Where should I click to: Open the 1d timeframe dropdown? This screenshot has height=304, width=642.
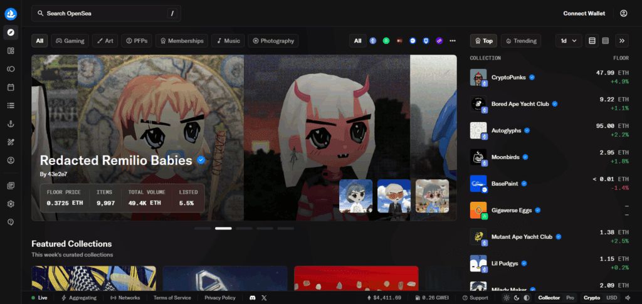(x=568, y=41)
